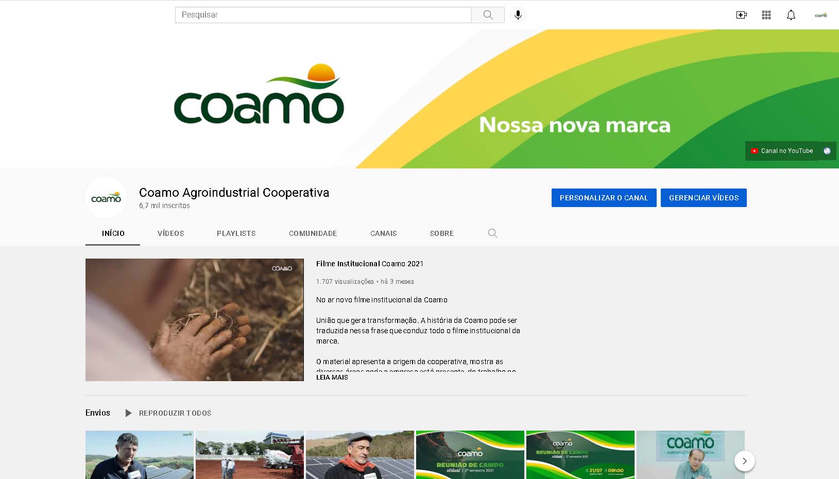839x479 pixels.
Task: Open the Sobre tab
Action: pyautogui.click(x=442, y=233)
